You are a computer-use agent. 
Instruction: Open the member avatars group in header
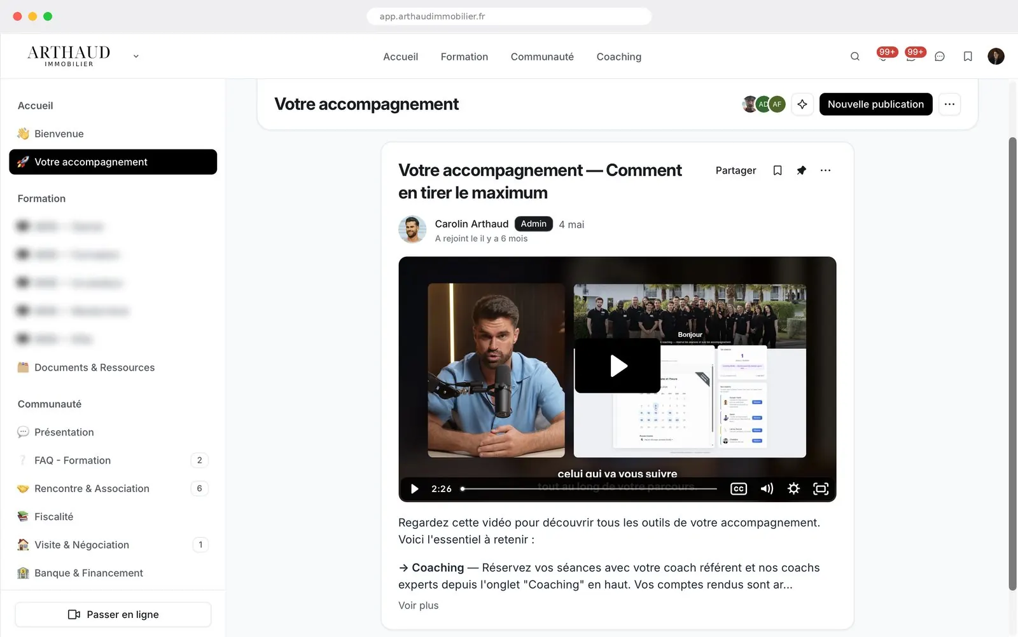(763, 104)
